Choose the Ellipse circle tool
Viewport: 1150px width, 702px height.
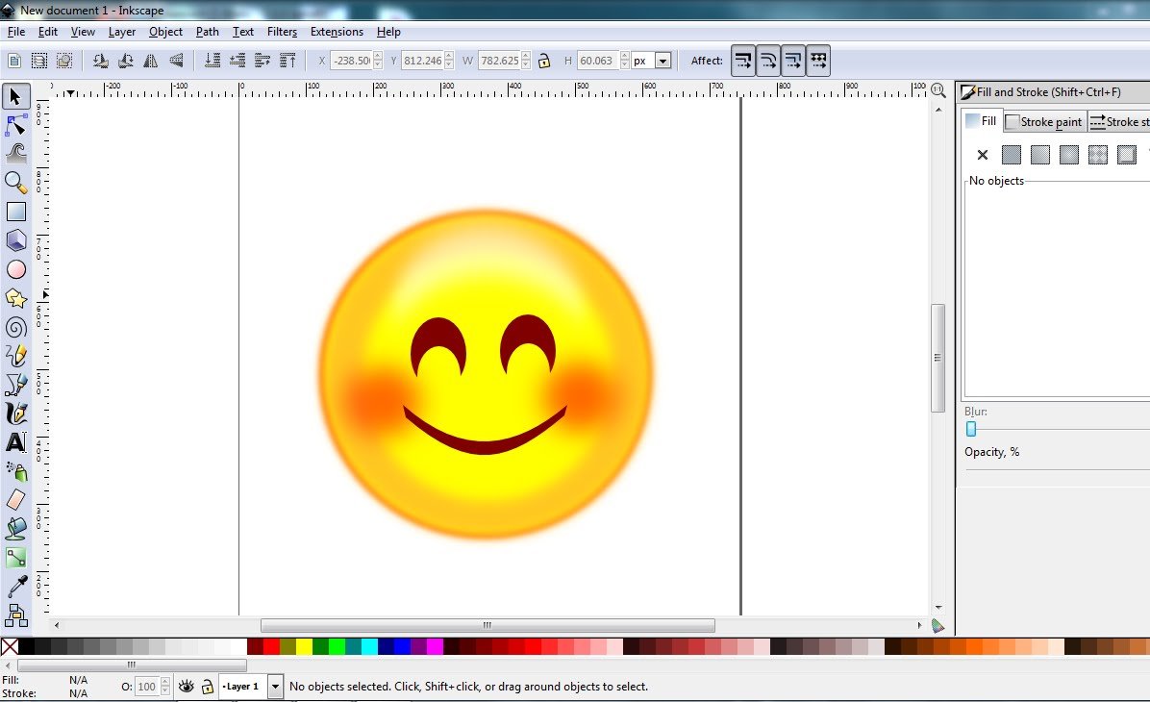(x=16, y=270)
